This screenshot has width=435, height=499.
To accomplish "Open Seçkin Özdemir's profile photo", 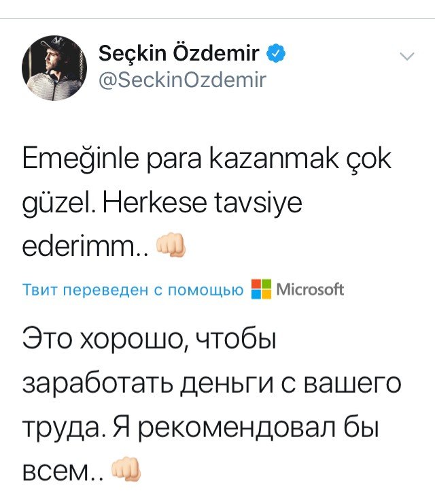I will 54,65.
